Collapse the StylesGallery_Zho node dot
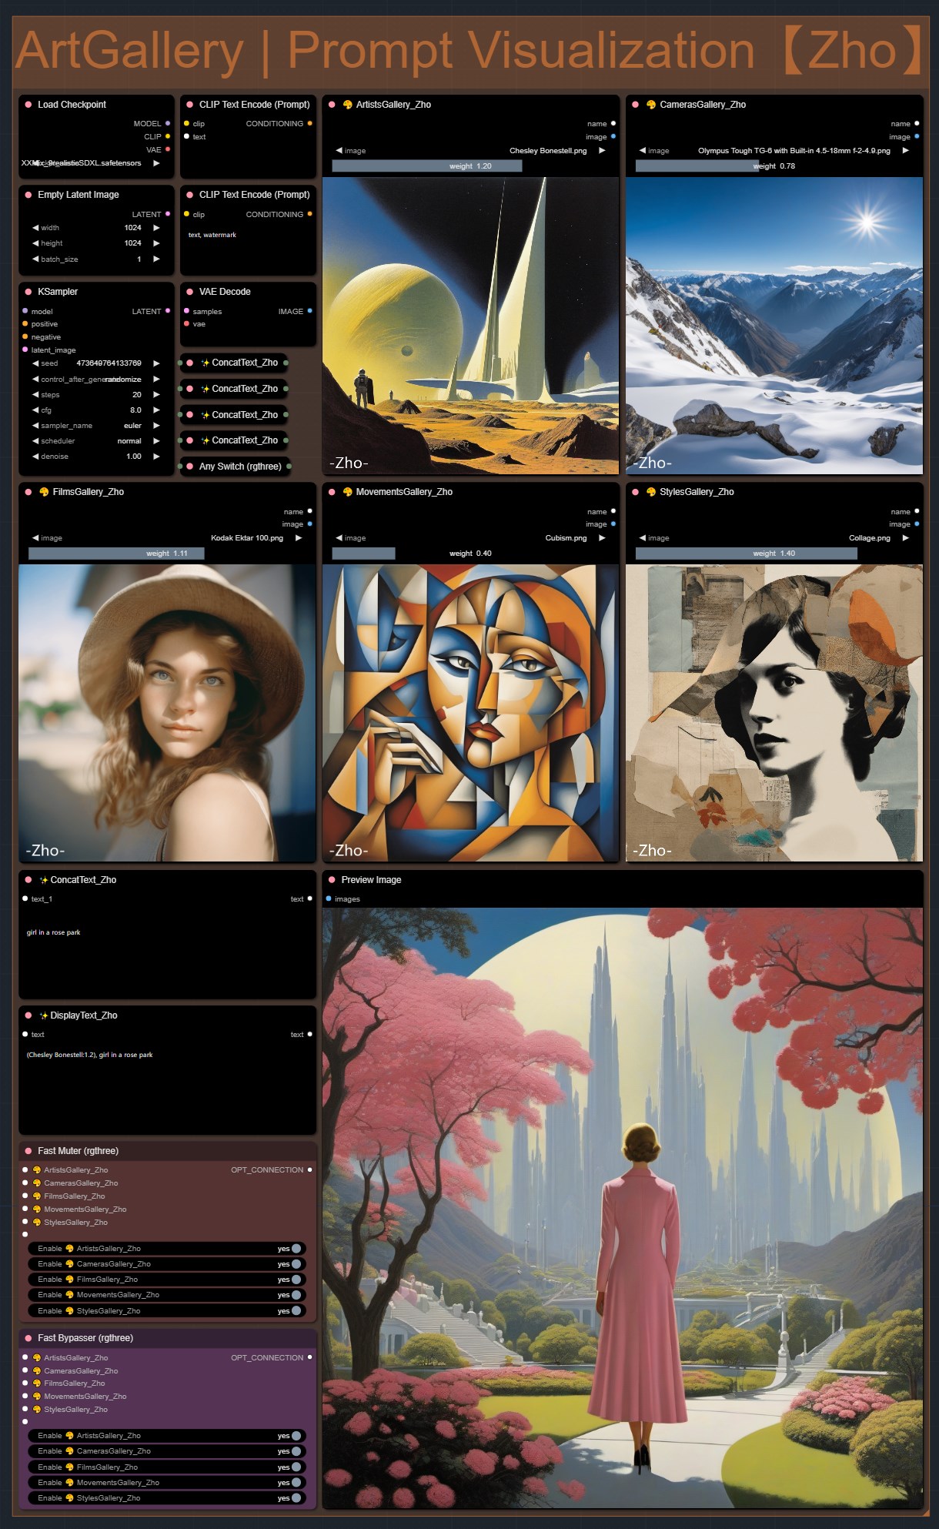 pyautogui.click(x=635, y=492)
